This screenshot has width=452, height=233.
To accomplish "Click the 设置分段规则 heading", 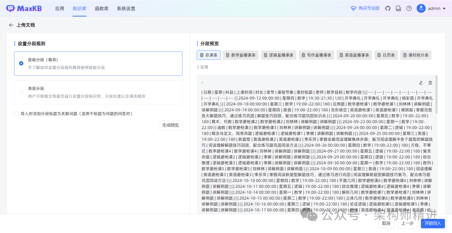I will (31, 44).
